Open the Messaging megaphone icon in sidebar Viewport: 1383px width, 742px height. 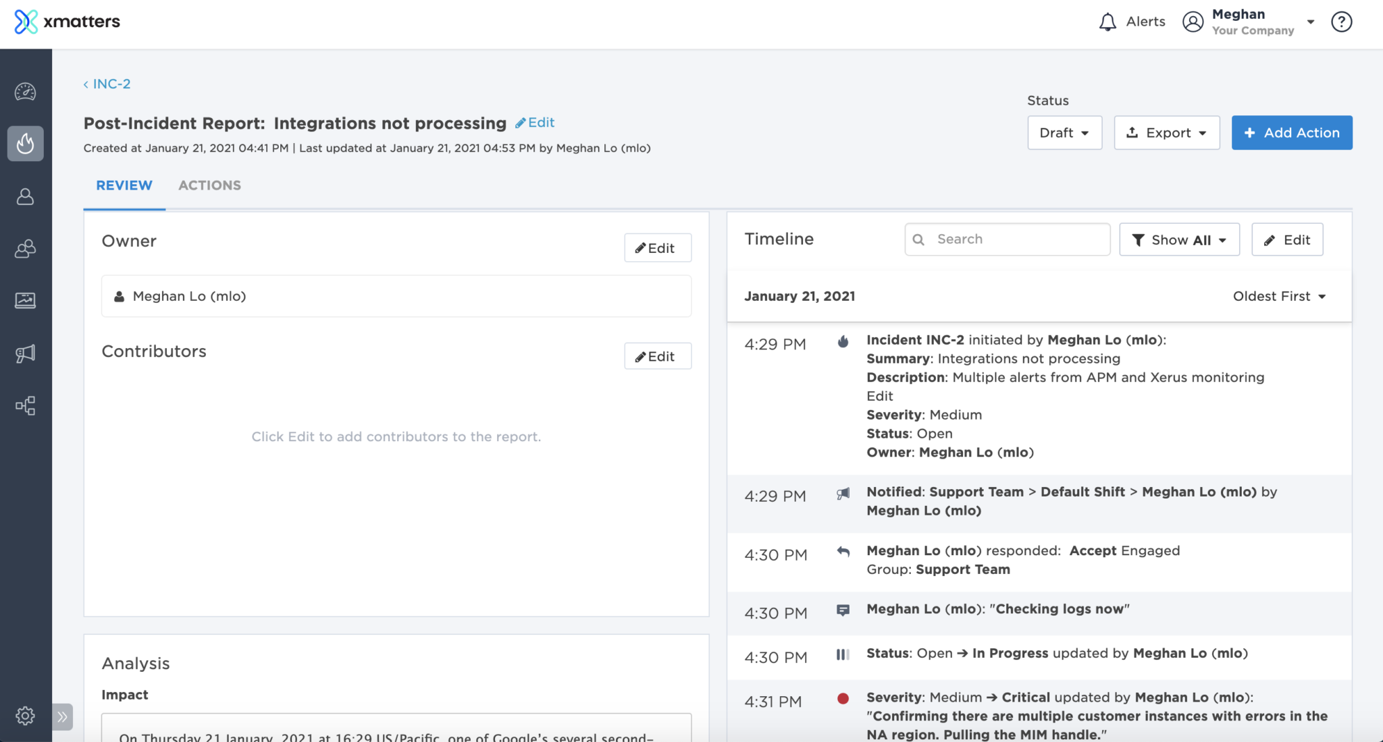coord(25,353)
